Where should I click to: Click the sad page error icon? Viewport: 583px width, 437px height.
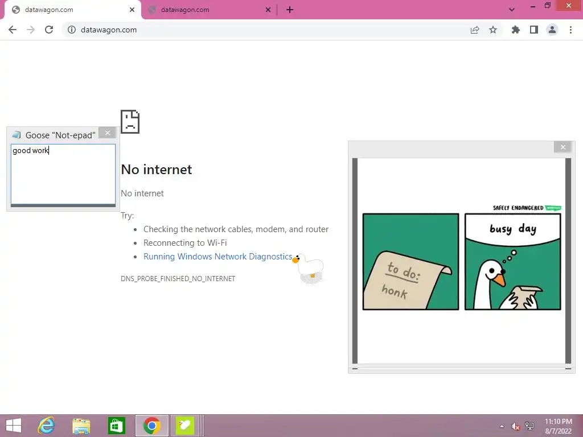[130, 122]
